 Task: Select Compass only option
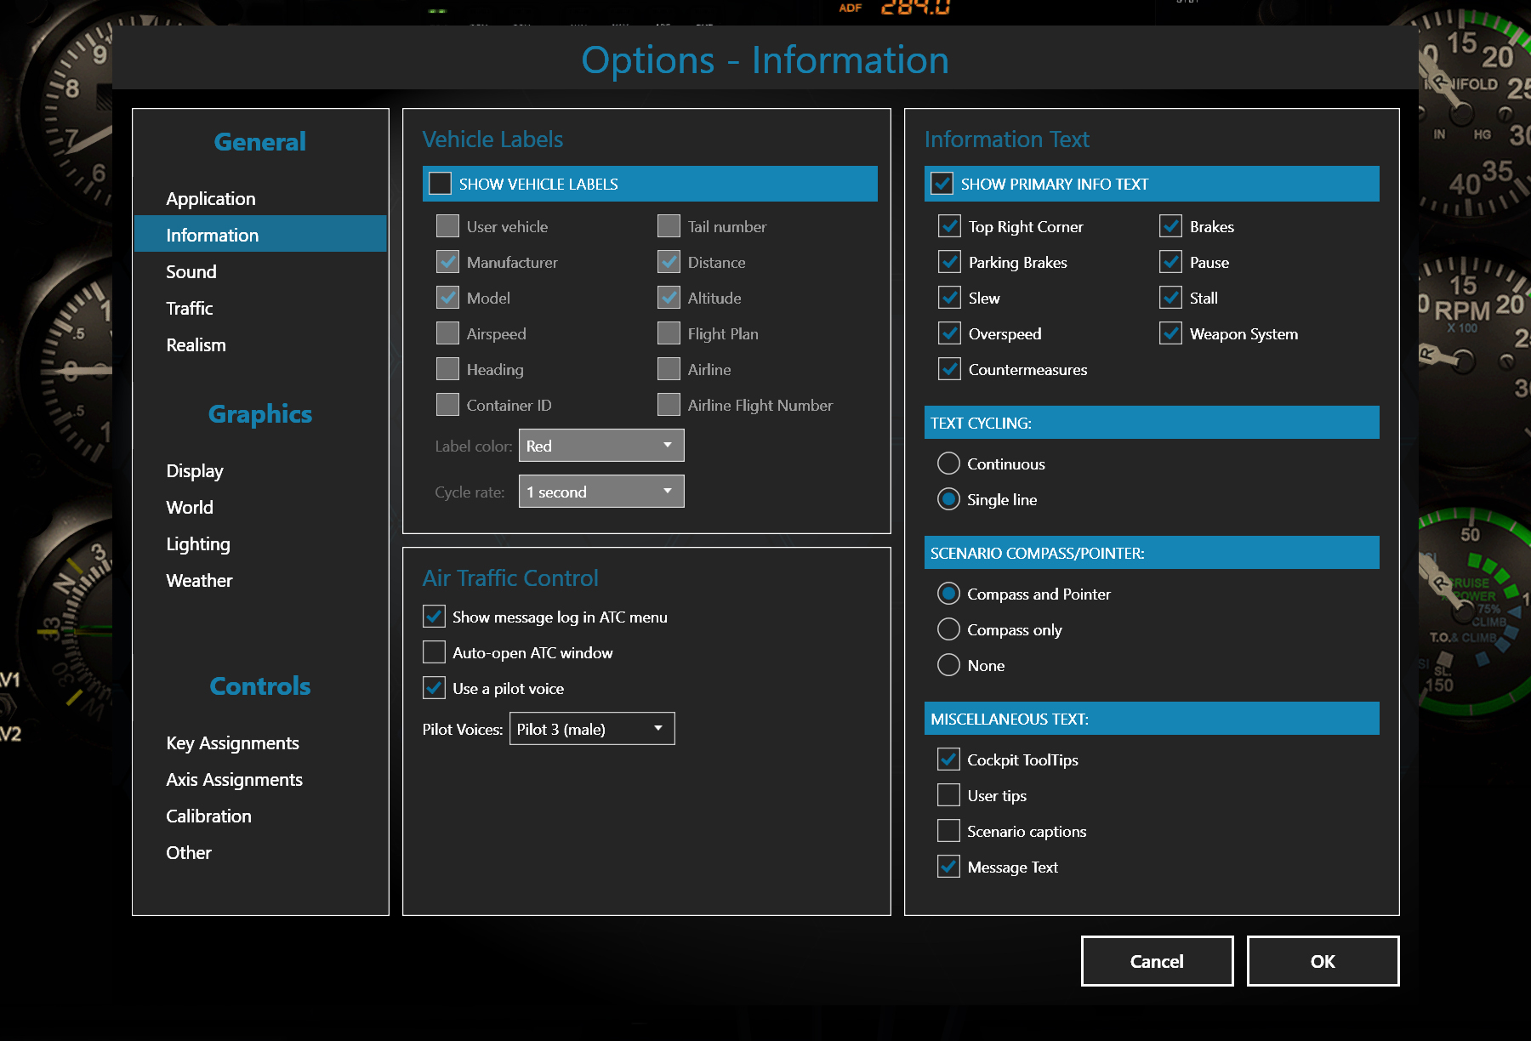coord(948,629)
